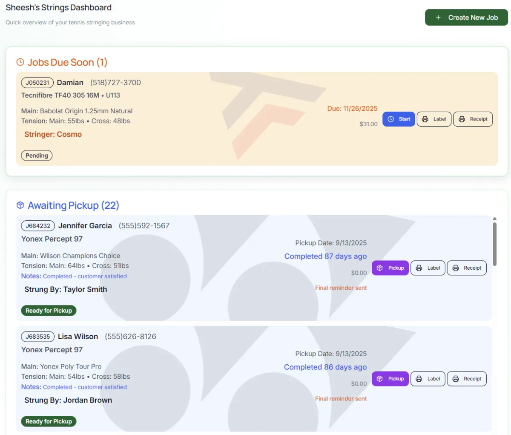Click the Awaiting Pickup list scrollbar

[494, 244]
